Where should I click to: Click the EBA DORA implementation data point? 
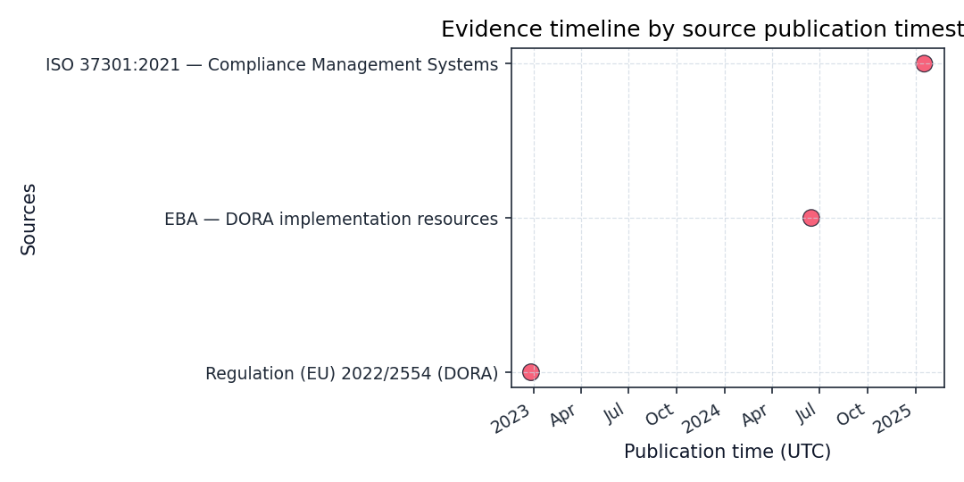point(810,218)
